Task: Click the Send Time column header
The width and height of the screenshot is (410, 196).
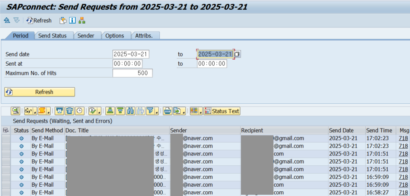Action: pyautogui.click(x=380, y=130)
